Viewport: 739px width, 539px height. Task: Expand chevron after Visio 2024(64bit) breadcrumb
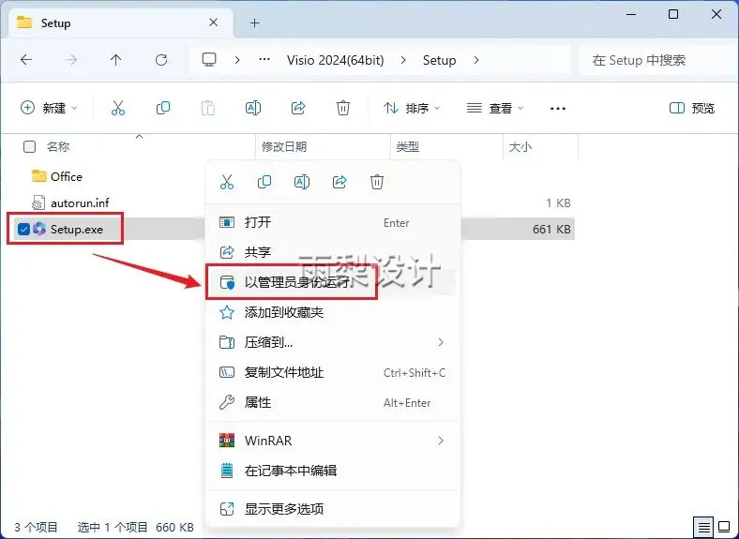[403, 60]
